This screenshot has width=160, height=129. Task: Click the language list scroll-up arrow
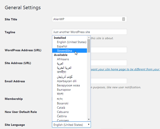point(89,38)
